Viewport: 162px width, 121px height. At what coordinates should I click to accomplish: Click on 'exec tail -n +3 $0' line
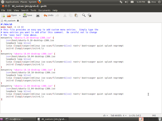click(x=12, y=27)
